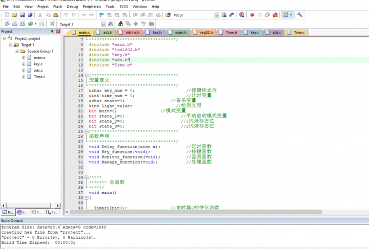The height and width of the screenshot is (249, 369).
Task: Toggle the Project panel auto-hide pin
Action: 52,31
